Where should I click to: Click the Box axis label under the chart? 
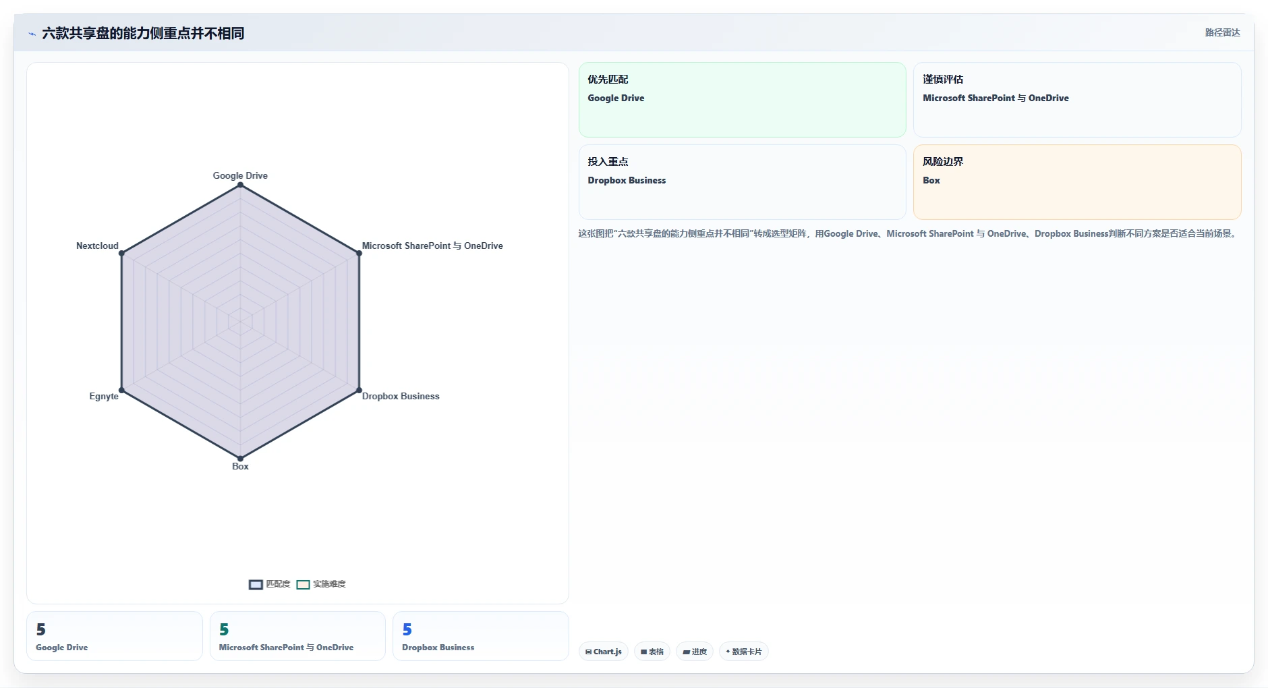[240, 466]
